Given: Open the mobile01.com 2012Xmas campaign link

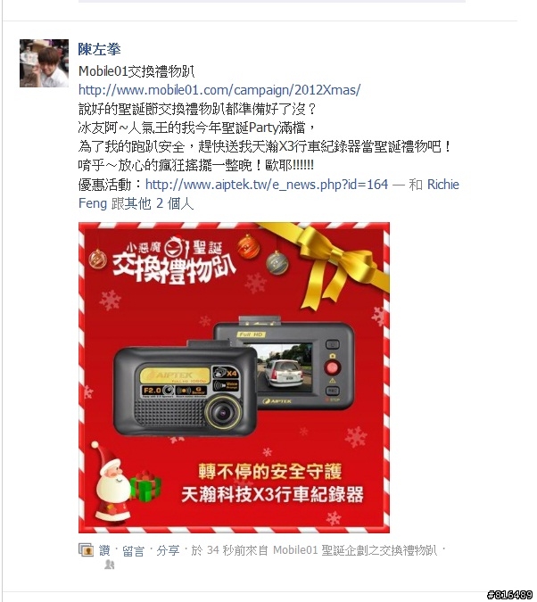Looking at the screenshot, I should point(219,90).
